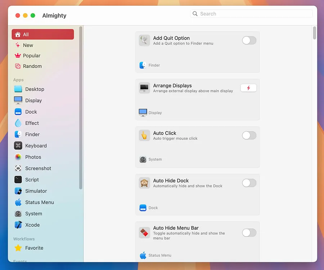324x270 pixels.
Task: Toggle Auto Hide Dock on
Action: [x=249, y=183]
